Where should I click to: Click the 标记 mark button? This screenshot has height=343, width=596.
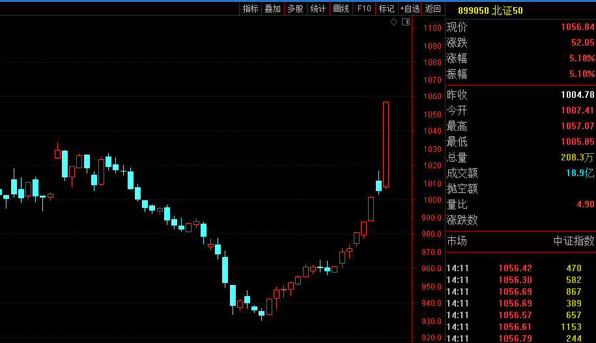pyautogui.click(x=386, y=8)
